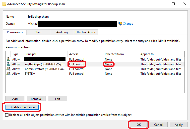This screenshot has height=129, width=190.
Task: Open the Auditing tab
Action: coord(62,32)
